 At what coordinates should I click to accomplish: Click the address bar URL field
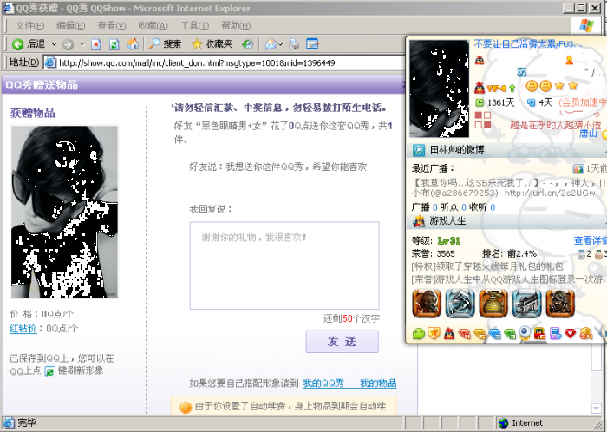225,62
